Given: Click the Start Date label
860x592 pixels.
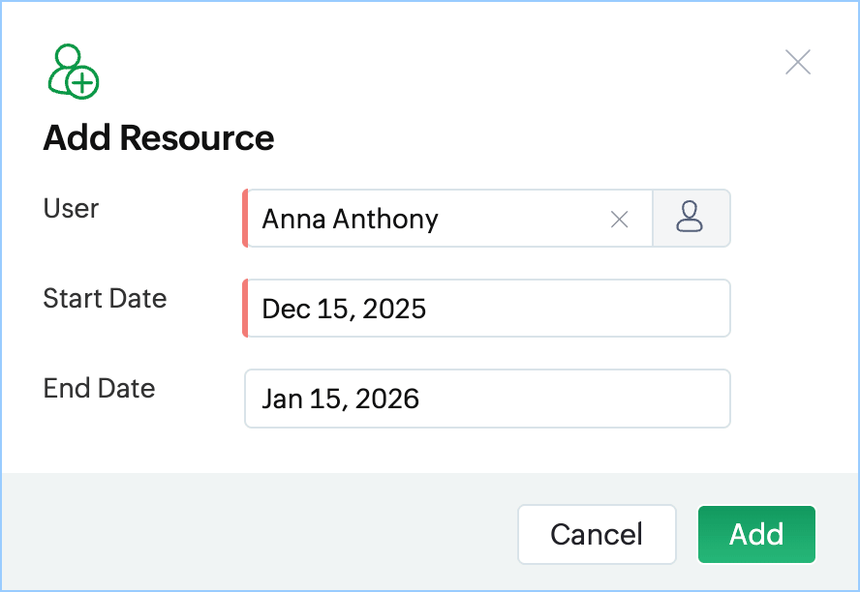Looking at the screenshot, I should coord(105,298).
